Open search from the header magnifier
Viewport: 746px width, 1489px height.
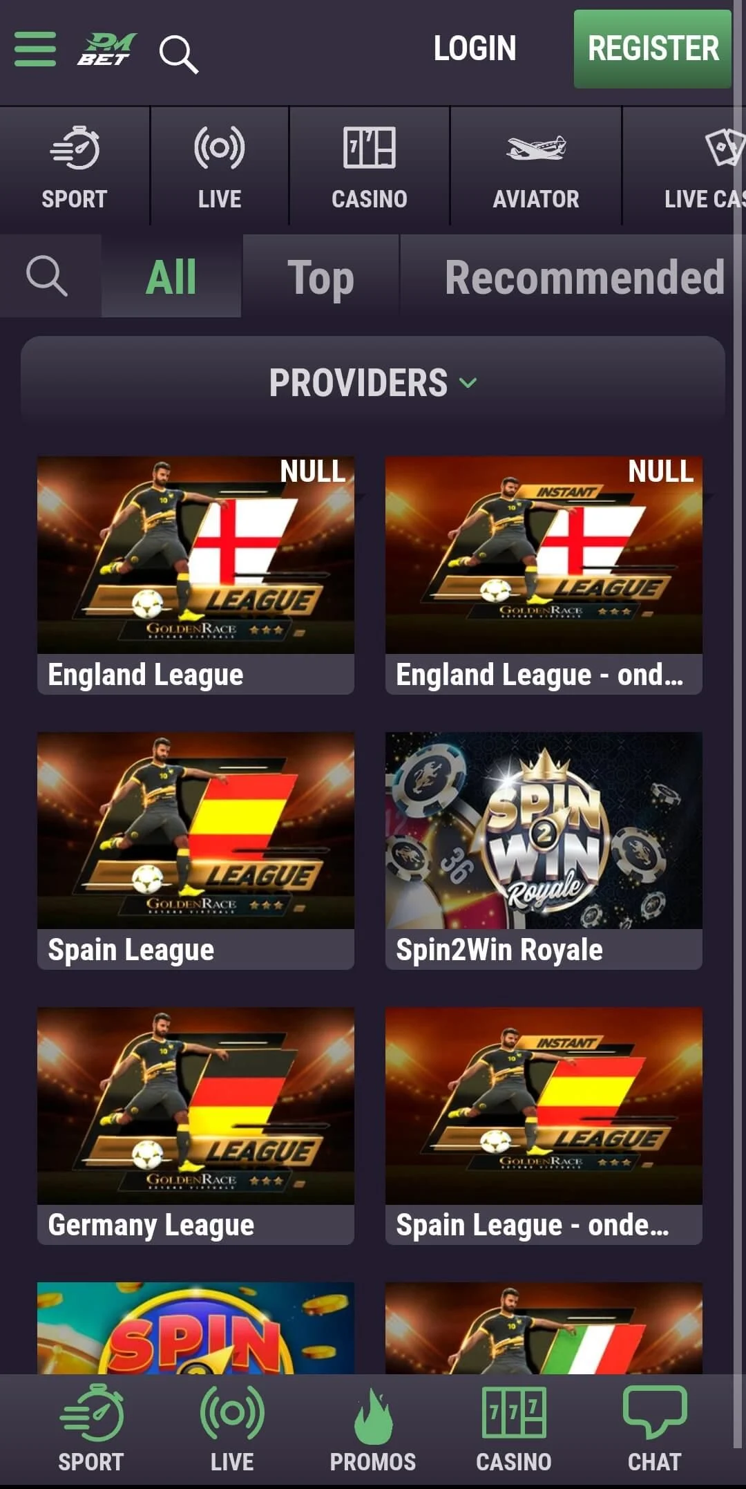[x=179, y=55]
